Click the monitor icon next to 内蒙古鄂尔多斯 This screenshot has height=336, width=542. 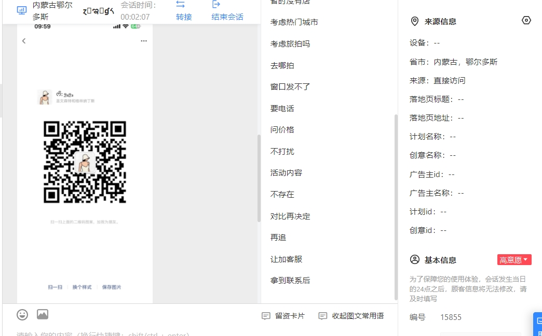click(x=22, y=10)
